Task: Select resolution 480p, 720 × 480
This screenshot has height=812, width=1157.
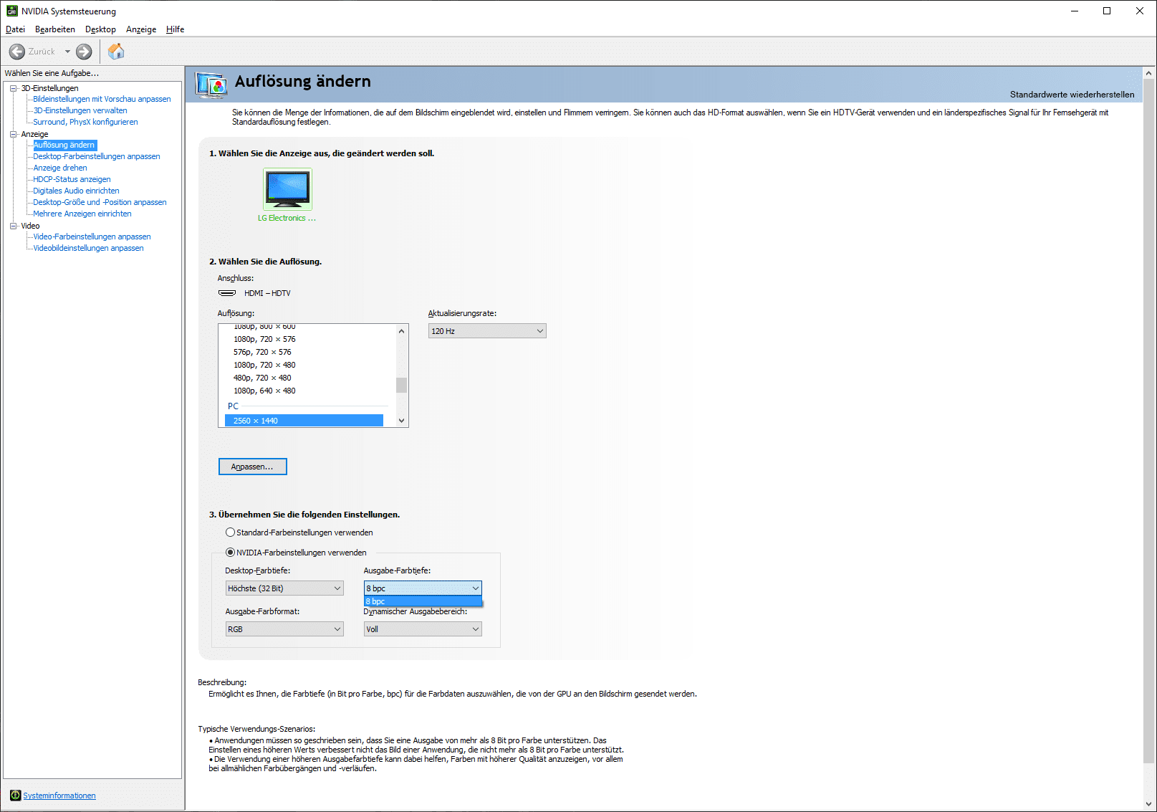Action: tap(262, 378)
